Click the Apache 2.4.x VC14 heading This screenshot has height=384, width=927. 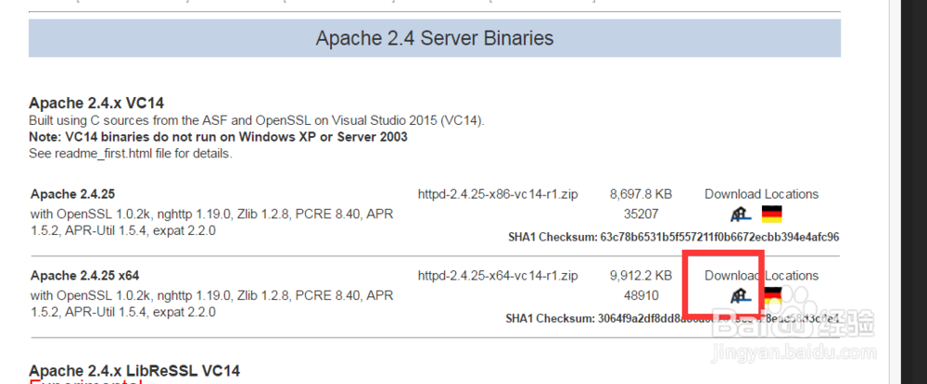click(96, 104)
